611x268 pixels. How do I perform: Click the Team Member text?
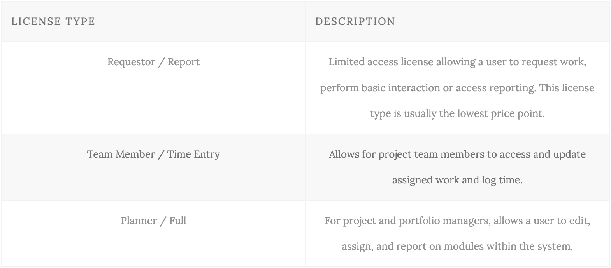point(121,154)
